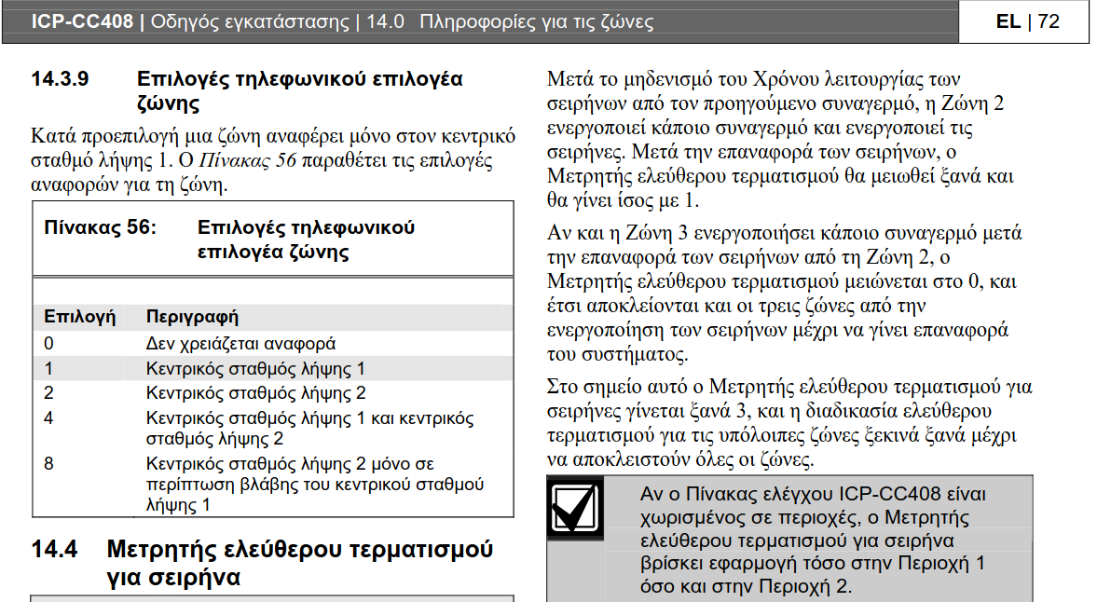
Task: Click description 'Κεντρικός σταθμός λήψης 2 μόνο σε περίπτωση βλάβης'
Action: coord(315,484)
